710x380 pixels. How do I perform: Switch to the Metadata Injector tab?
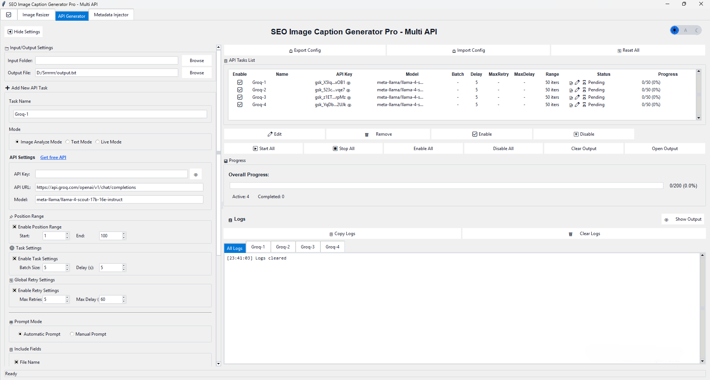point(111,14)
